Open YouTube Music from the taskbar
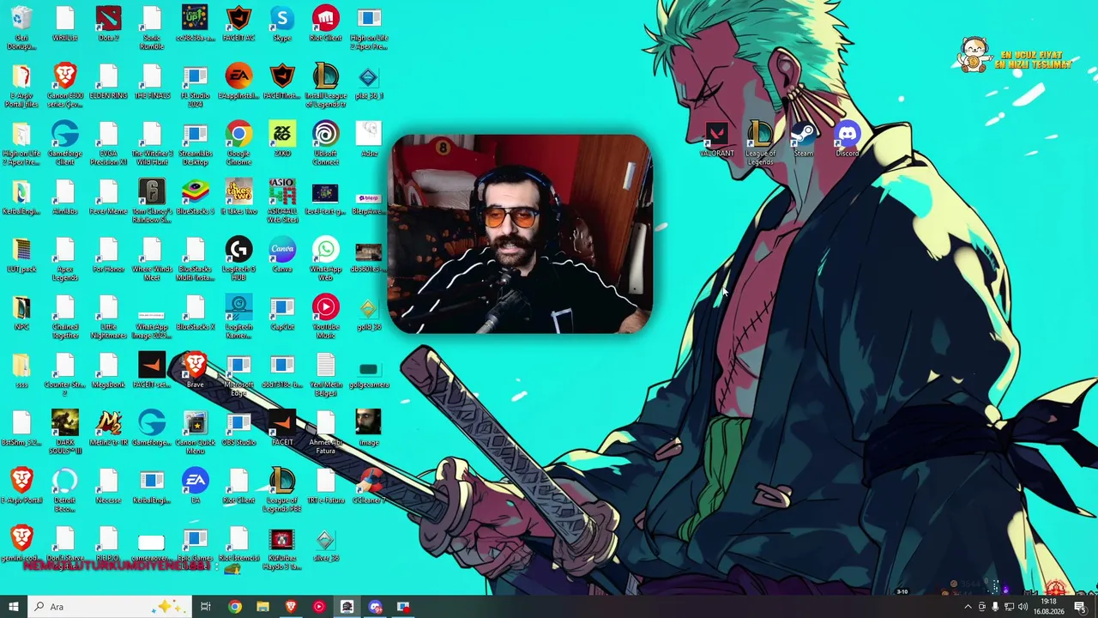 319,607
